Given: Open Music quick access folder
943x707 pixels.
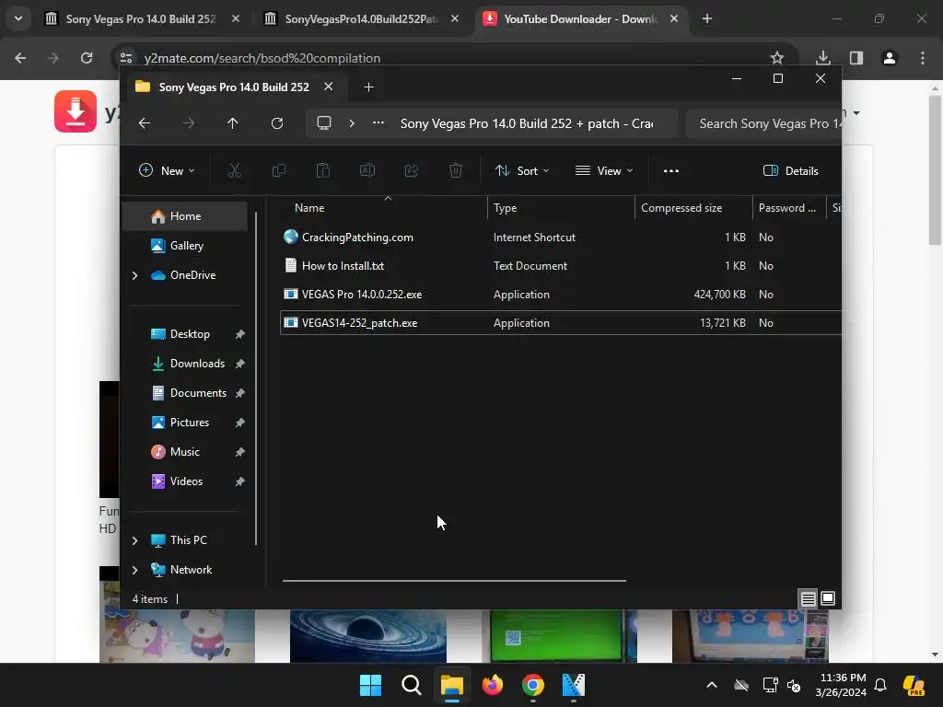Looking at the screenshot, I should pyautogui.click(x=184, y=452).
